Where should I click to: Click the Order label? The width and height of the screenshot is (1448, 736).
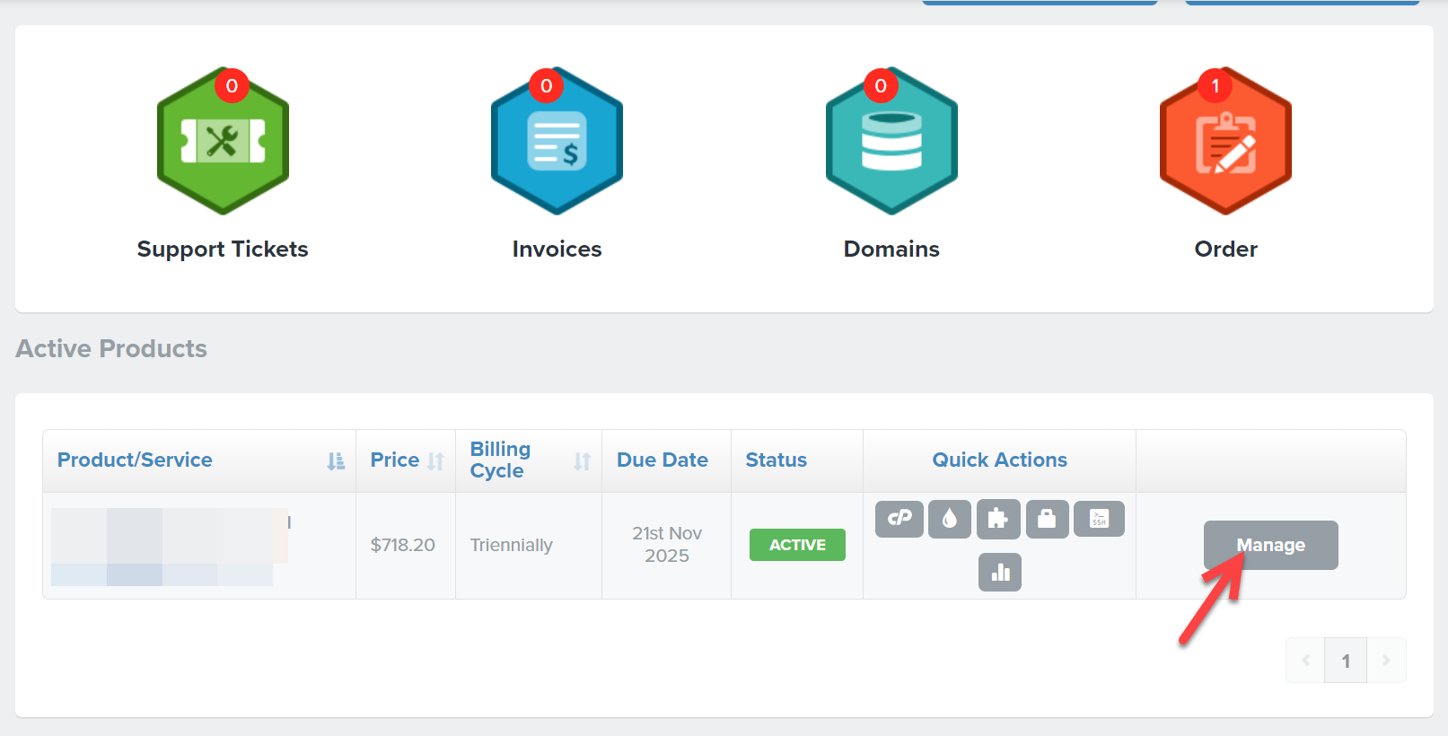(1225, 250)
